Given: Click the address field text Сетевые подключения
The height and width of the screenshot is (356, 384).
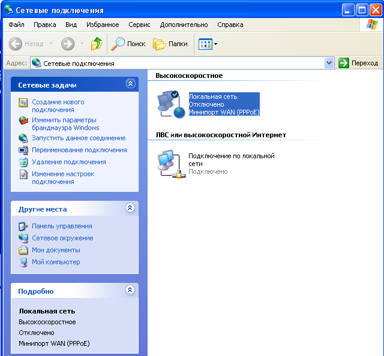Looking at the screenshot, I should tap(79, 64).
